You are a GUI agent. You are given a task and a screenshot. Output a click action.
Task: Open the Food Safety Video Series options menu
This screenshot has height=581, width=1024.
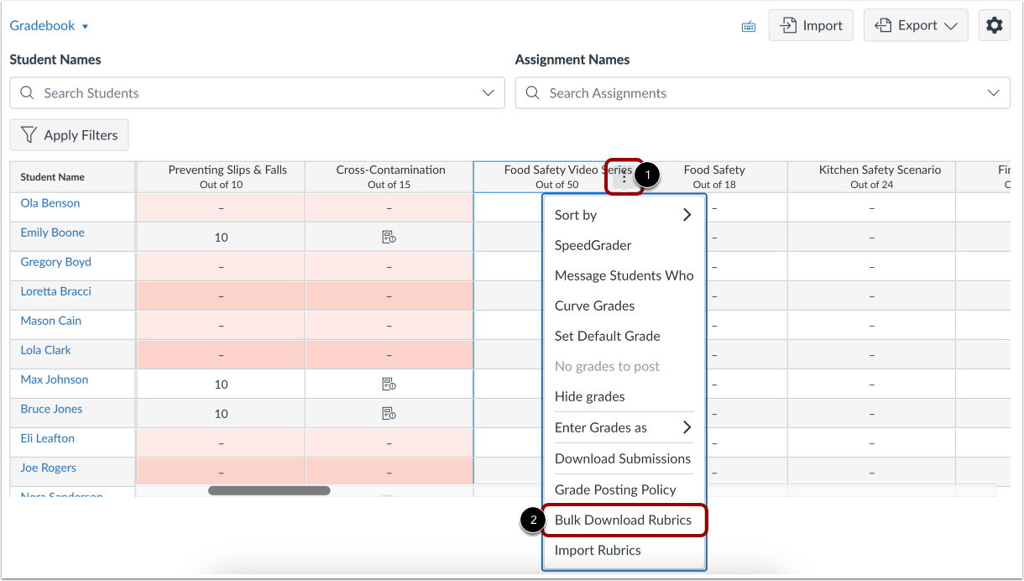[x=624, y=176]
